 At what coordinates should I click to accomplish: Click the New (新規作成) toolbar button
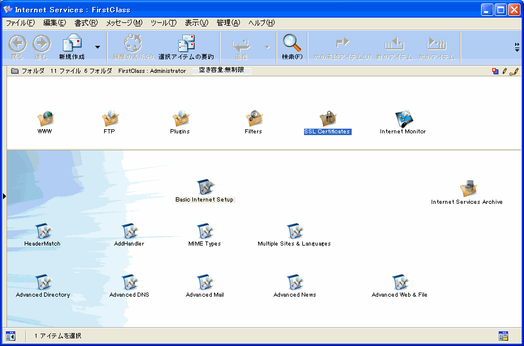click(72, 47)
